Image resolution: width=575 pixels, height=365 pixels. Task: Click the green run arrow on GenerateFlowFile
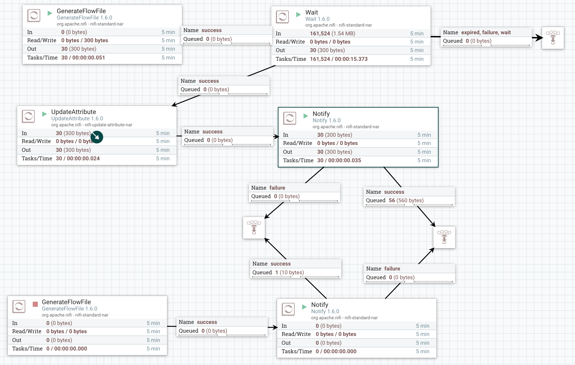coord(49,13)
